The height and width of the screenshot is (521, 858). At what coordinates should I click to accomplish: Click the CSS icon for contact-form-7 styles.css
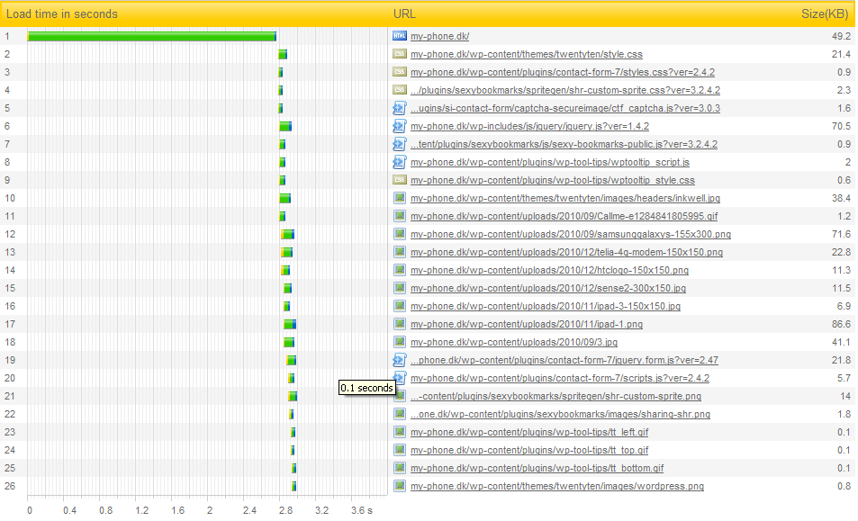[400, 72]
